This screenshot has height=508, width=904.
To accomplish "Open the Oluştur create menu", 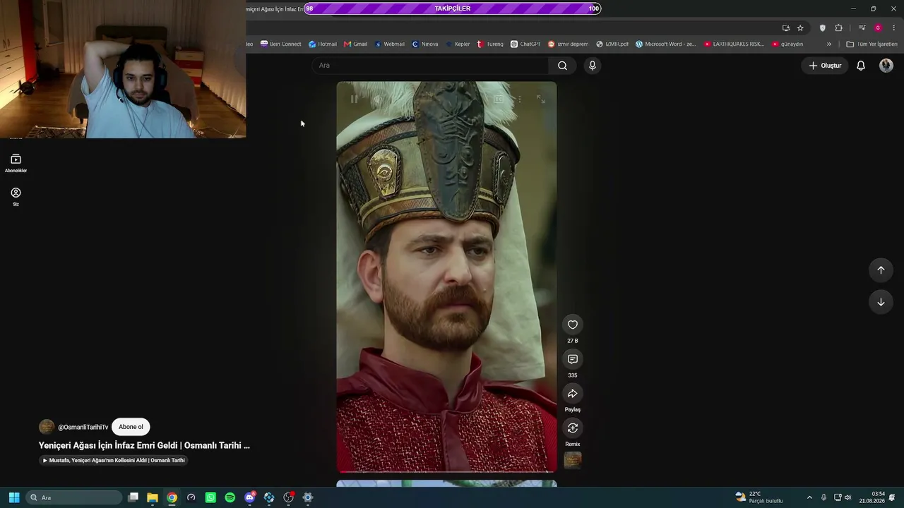I will [825, 66].
